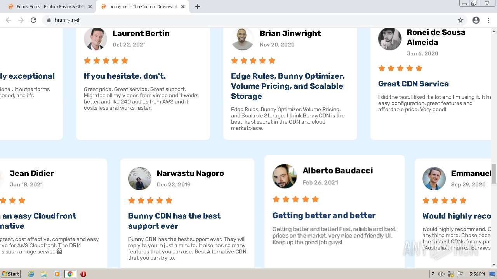The image size is (497, 279).
Task: Bookmark this page with the star icon
Action: 461,20
